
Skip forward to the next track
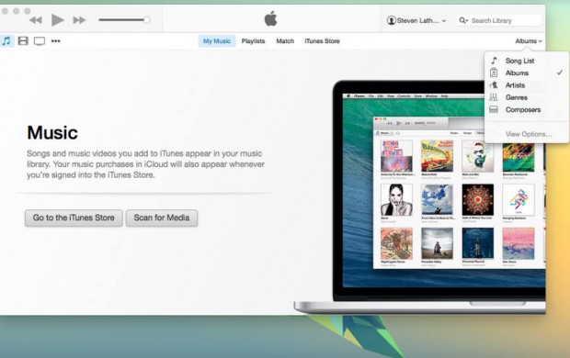[x=79, y=20]
